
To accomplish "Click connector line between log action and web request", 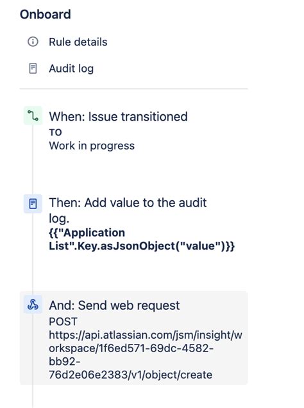I will coord(33,254).
